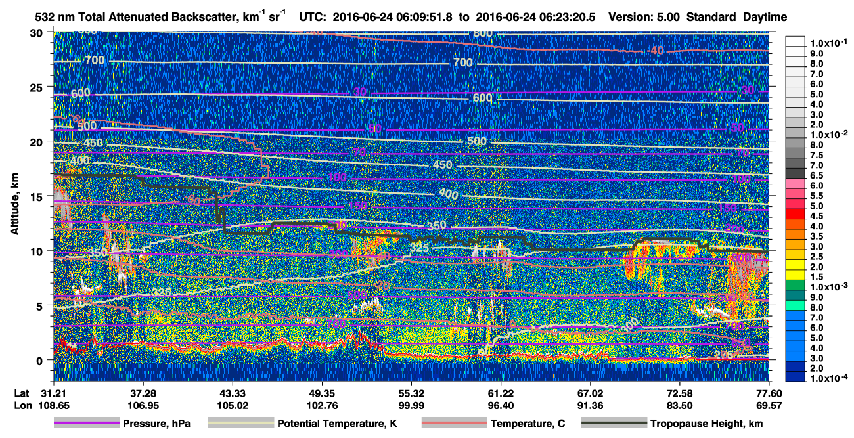Click the longitude value 102.76
The width and height of the screenshot is (854, 438).
click(x=321, y=405)
